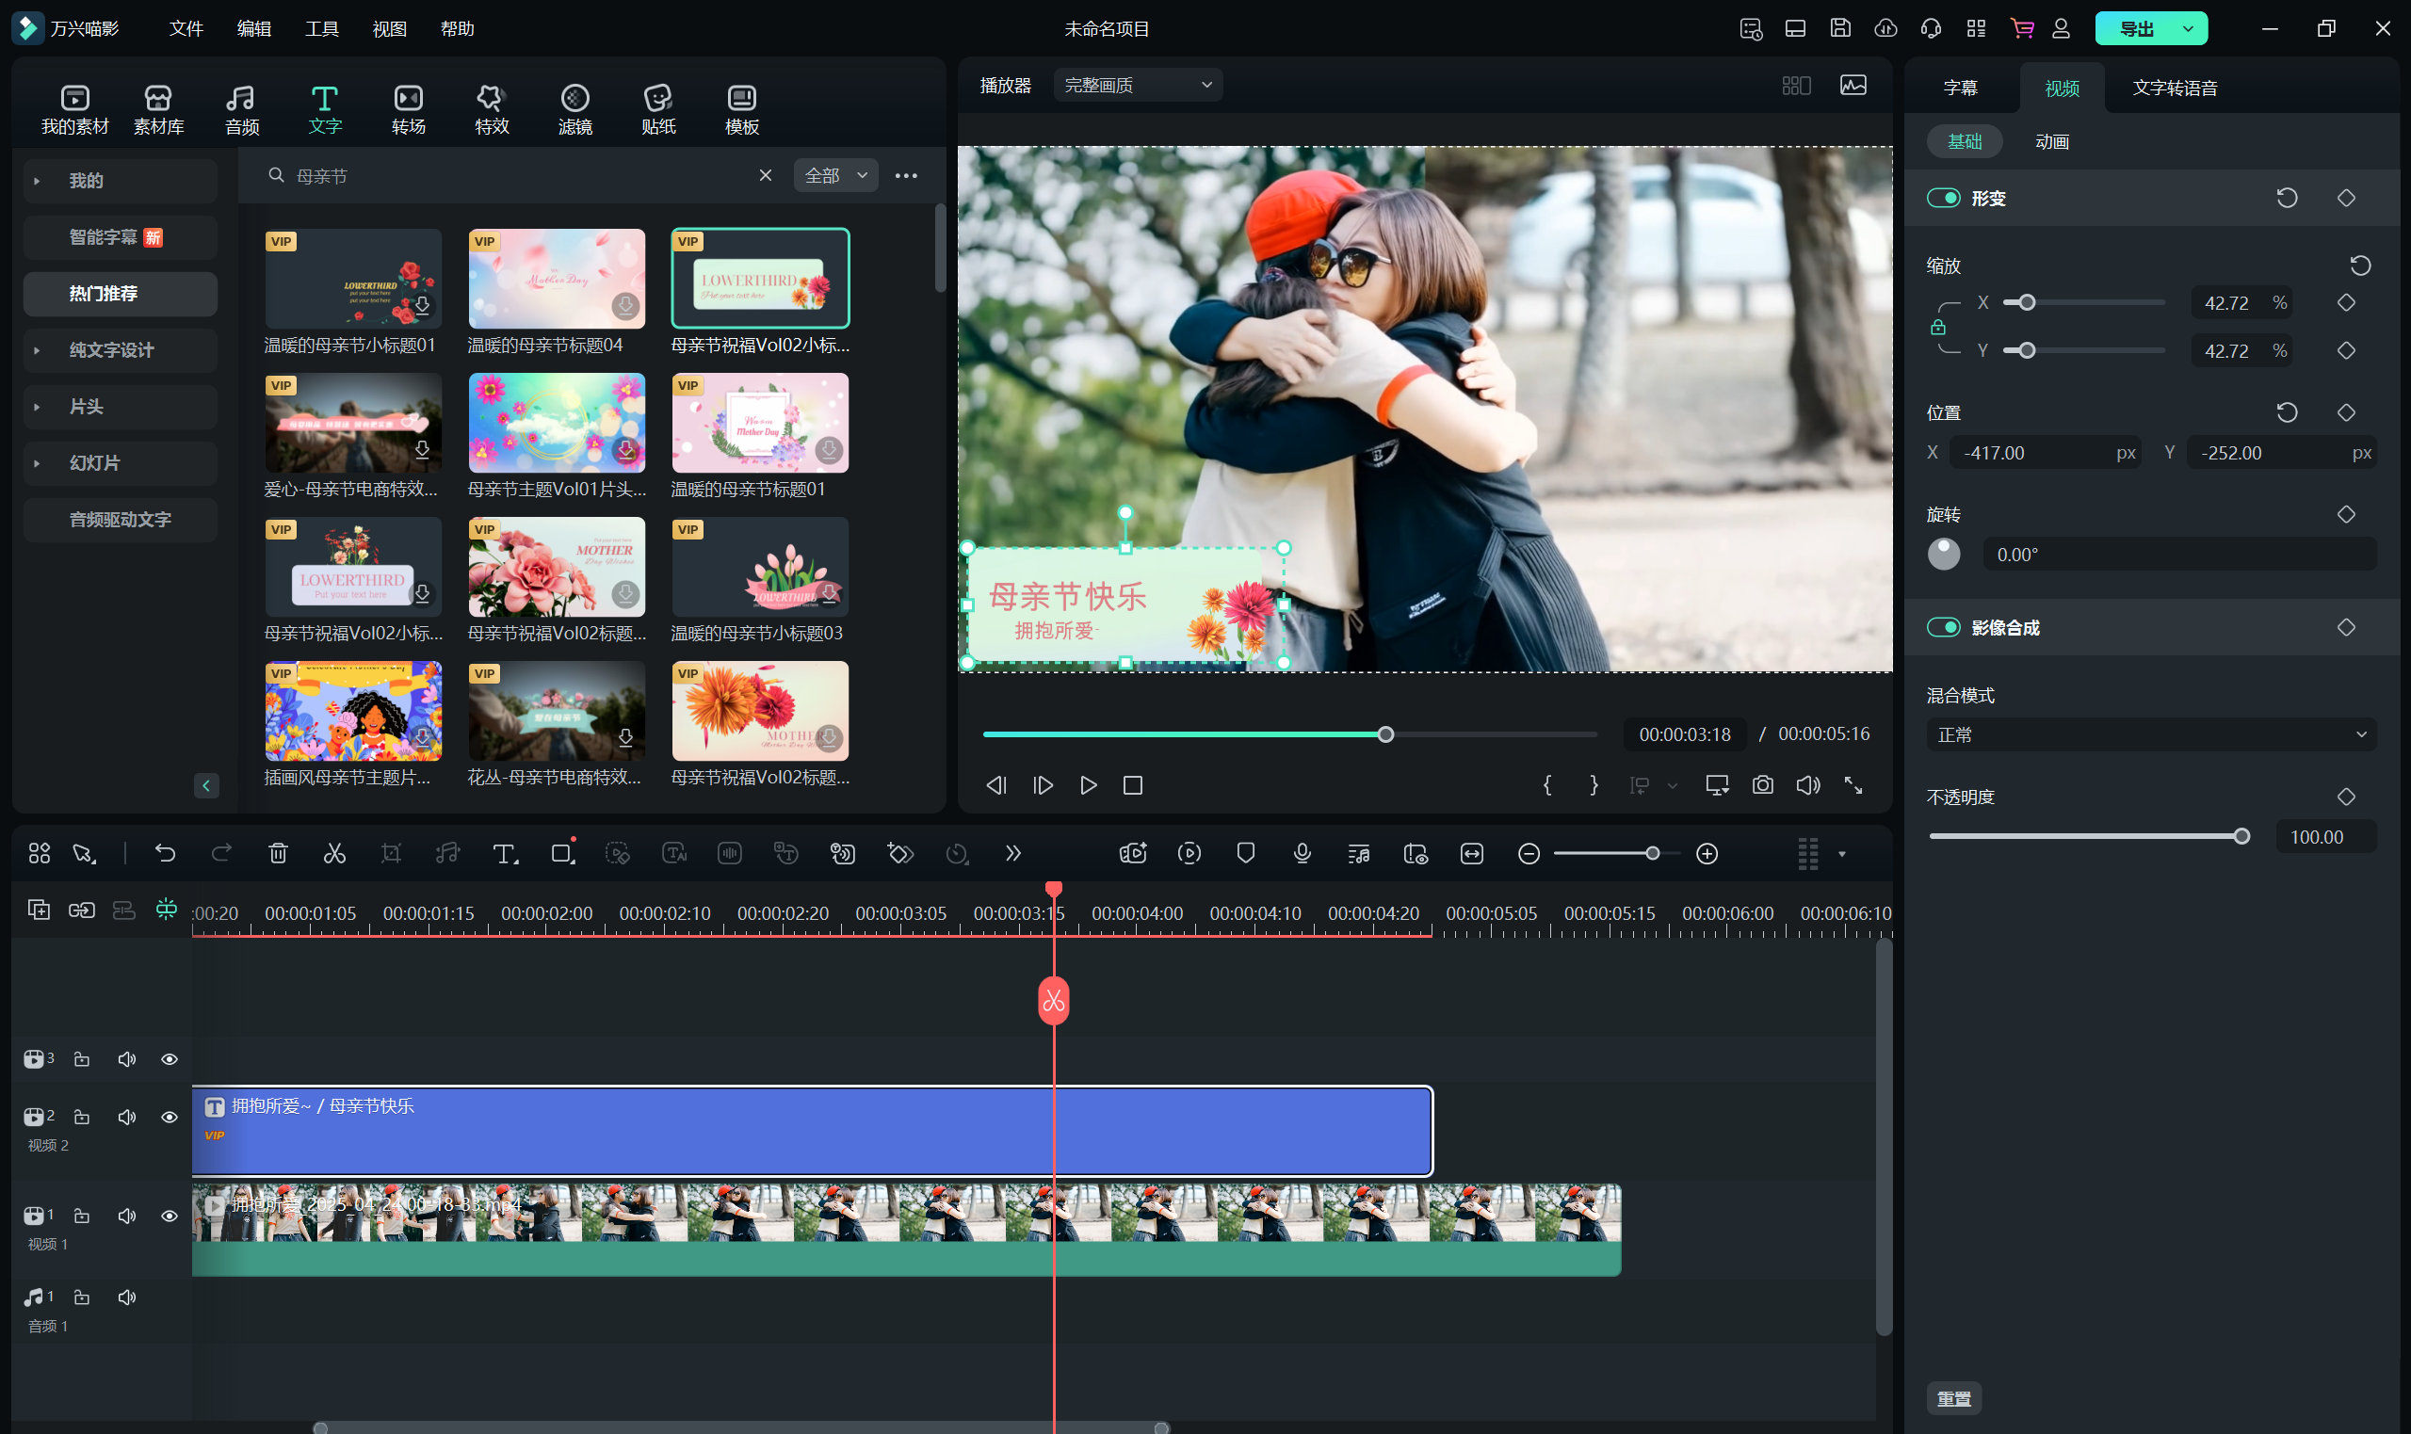The image size is (2411, 1434).
Task: Open the 工具 menu
Action: (322, 28)
